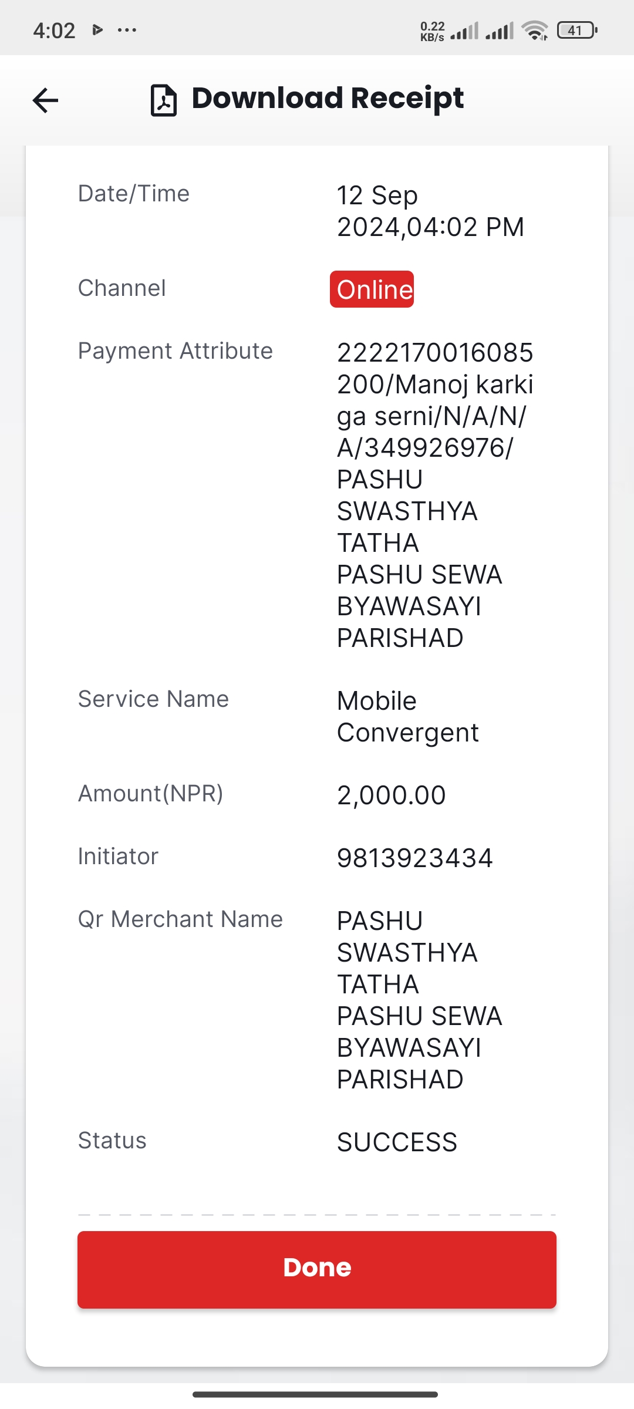This screenshot has width=634, height=1409.
Task: Tap the Mobile Convergent service name
Action: pyautogui.click(x=407, y=717)
